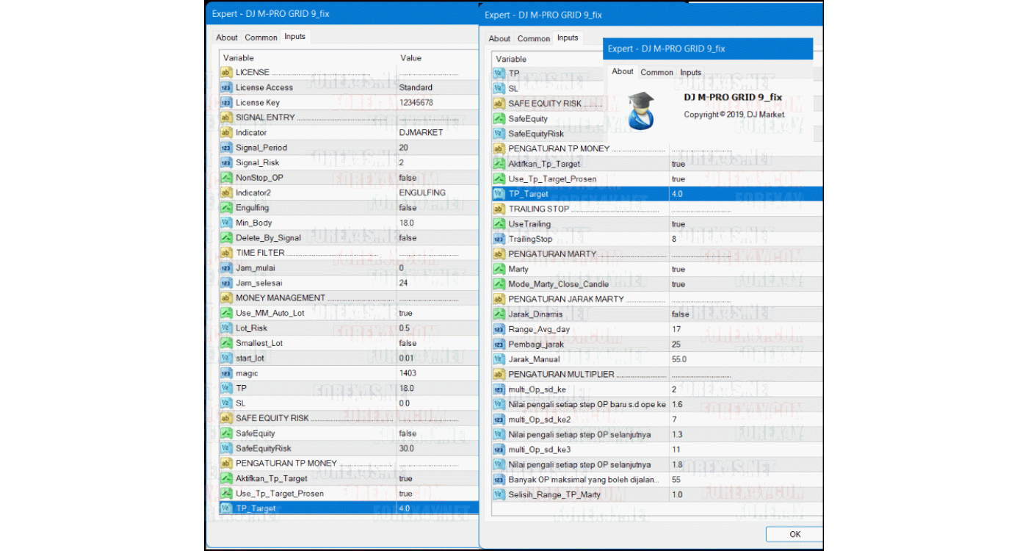Image resolution: width=1028 pixels, height=551 pixels.
Task: Open the Mode_Marty_Close_Candle value dropdown
Action: pyautogui.click(x=678, y=284)
